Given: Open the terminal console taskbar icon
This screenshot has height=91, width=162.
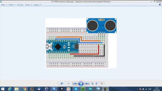Looking at the screenshot, I should point(32,89).
